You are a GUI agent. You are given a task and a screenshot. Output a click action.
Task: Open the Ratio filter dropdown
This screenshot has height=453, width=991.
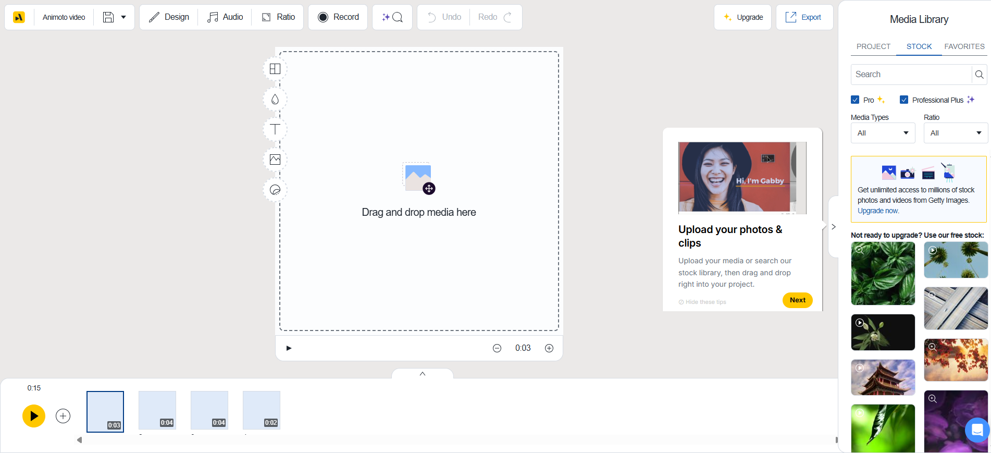tap(956, 133)
